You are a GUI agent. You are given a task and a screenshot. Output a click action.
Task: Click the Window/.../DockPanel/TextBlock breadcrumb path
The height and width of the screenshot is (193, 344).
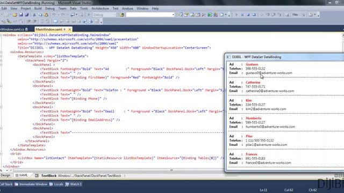(x=90, y=175)
